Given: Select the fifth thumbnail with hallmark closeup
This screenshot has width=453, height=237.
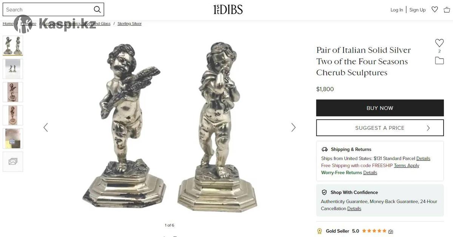Looking at the screenshot, I should coord(13,138).
